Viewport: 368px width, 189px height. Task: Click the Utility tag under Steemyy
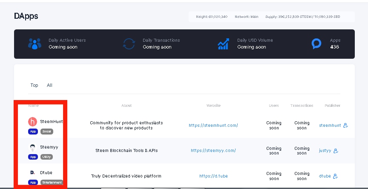(x=46, y=157)
